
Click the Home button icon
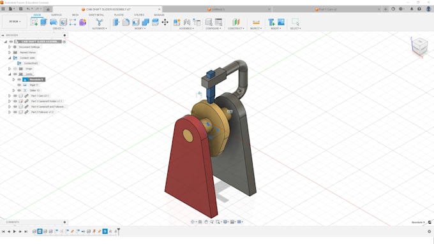[x=48, y=10]
